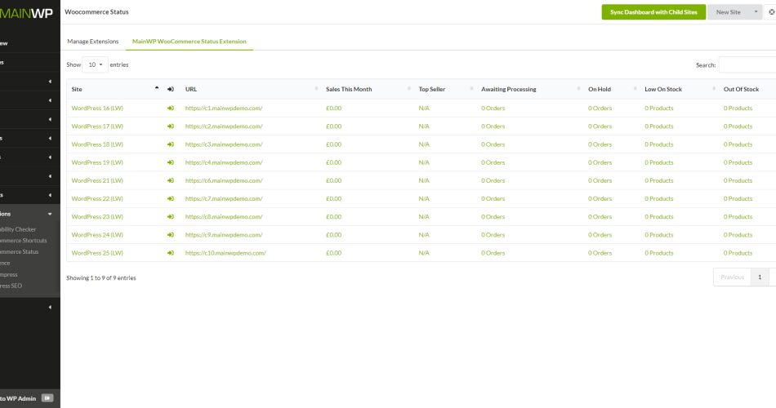Click £0.00 sales for WordPress 23 (LW)
Viewport: 776px width, 408px height.
coord(333,216)
